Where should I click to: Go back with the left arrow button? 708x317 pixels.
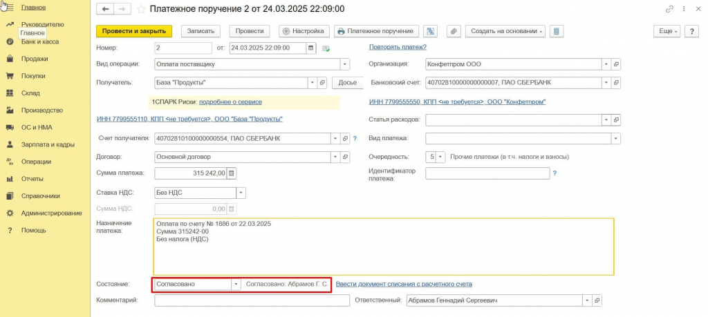pos(105,9)
